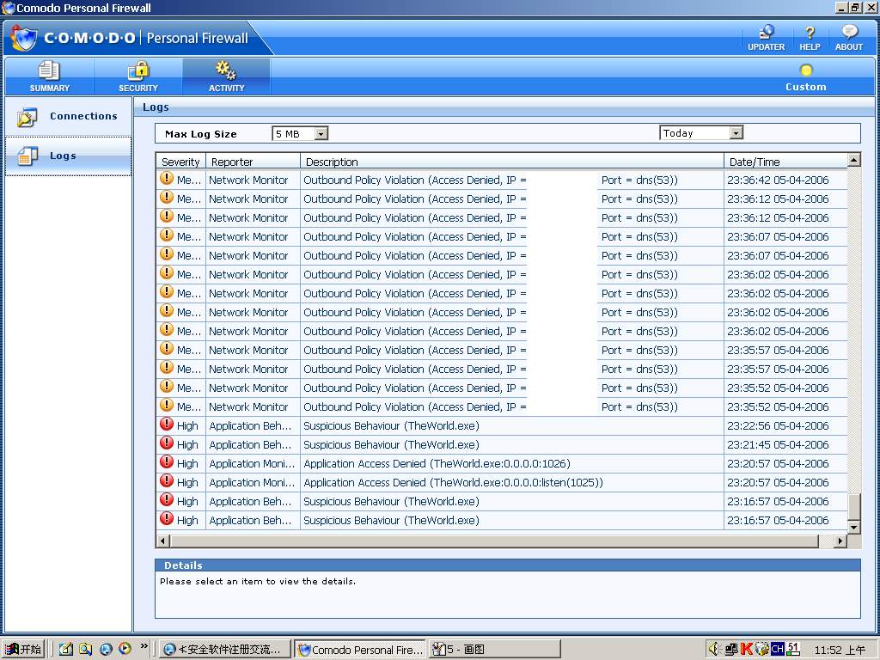This screenshot has height=660, width=880.
Task: Click the Connections sidebar icon
Action: click(26, 117)
